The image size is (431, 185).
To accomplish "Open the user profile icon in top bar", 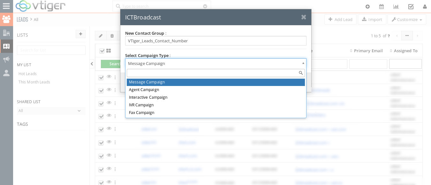I will coord(425,6).
